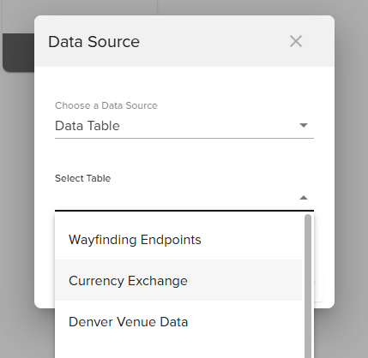This screenshot has width=368, height=358.
Task: Click the table list scrollbar thumb
Action: (308, 286)
